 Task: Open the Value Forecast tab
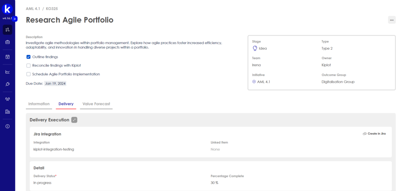[96, 104]
